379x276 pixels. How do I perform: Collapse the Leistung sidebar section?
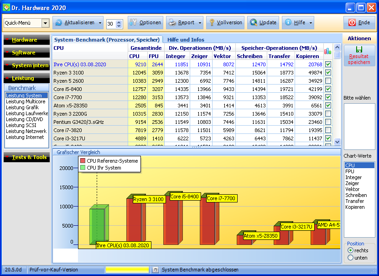26,78
